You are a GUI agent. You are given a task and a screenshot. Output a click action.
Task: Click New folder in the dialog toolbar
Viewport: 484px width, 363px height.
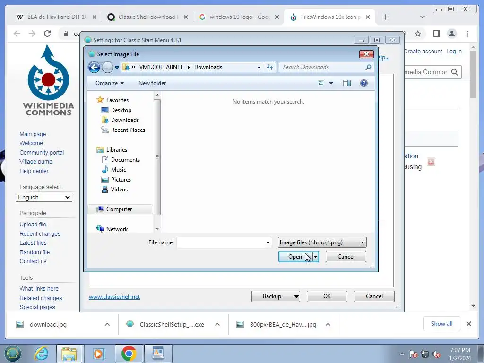pos(152,83)
